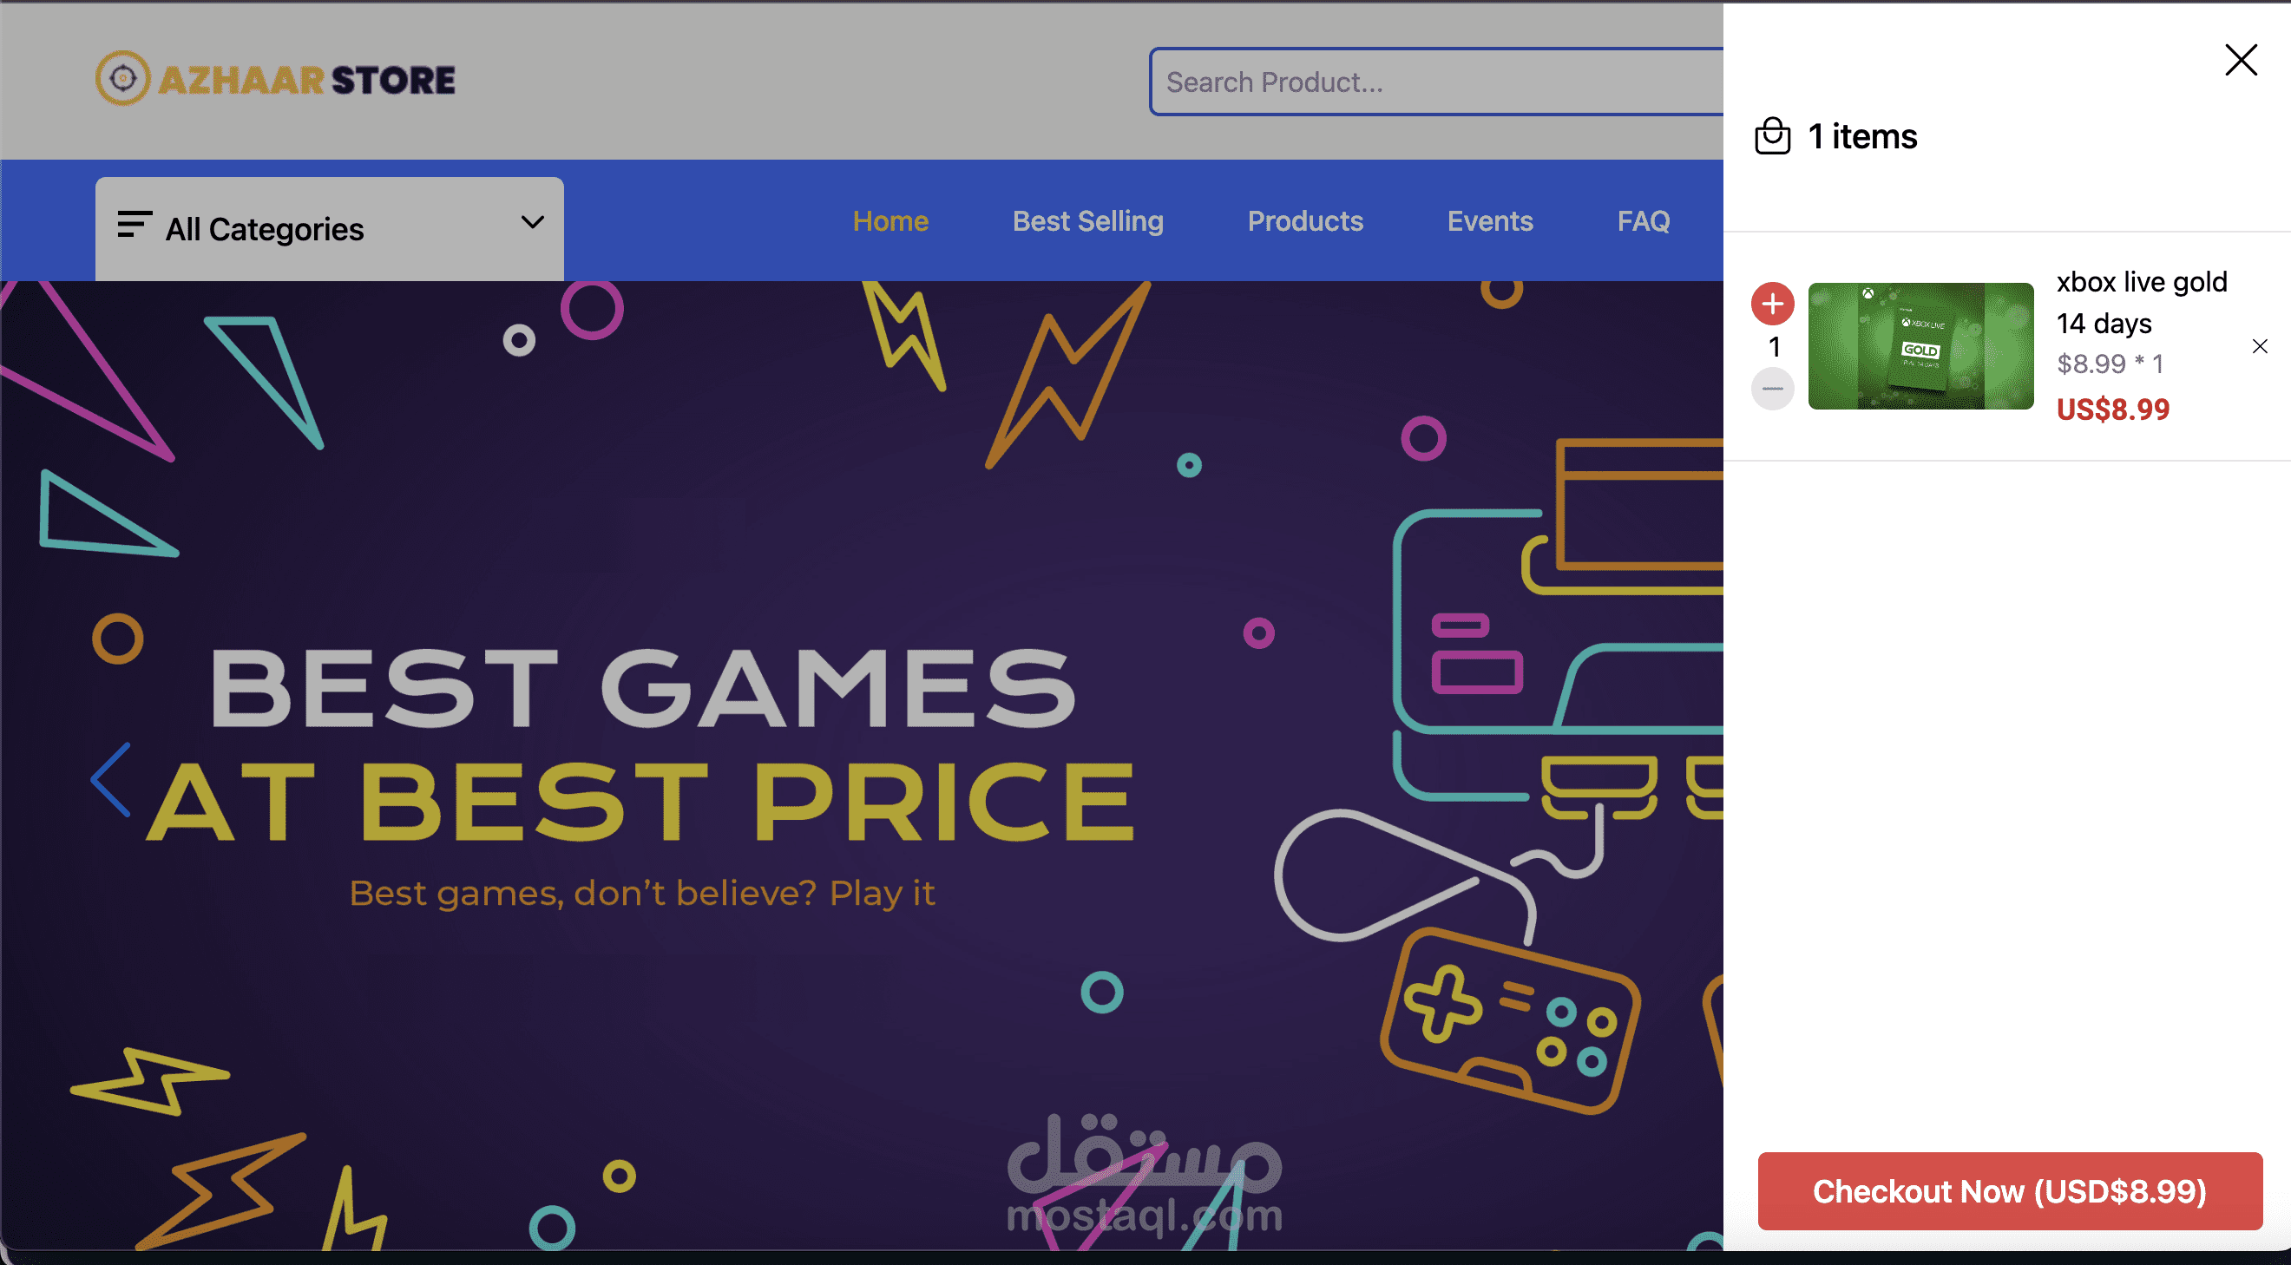The image size is (2291, 1265).
Task: Click the xbox live gold 14 days title
Action: tap(2141, 302)
